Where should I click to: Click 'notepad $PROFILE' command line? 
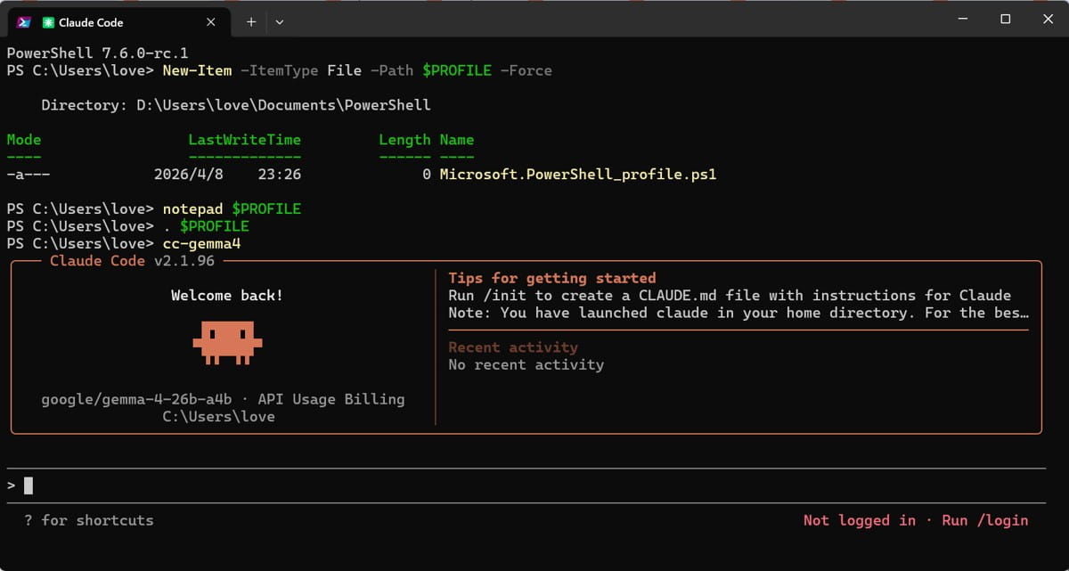pyautogui.click(x=232, y=208)
